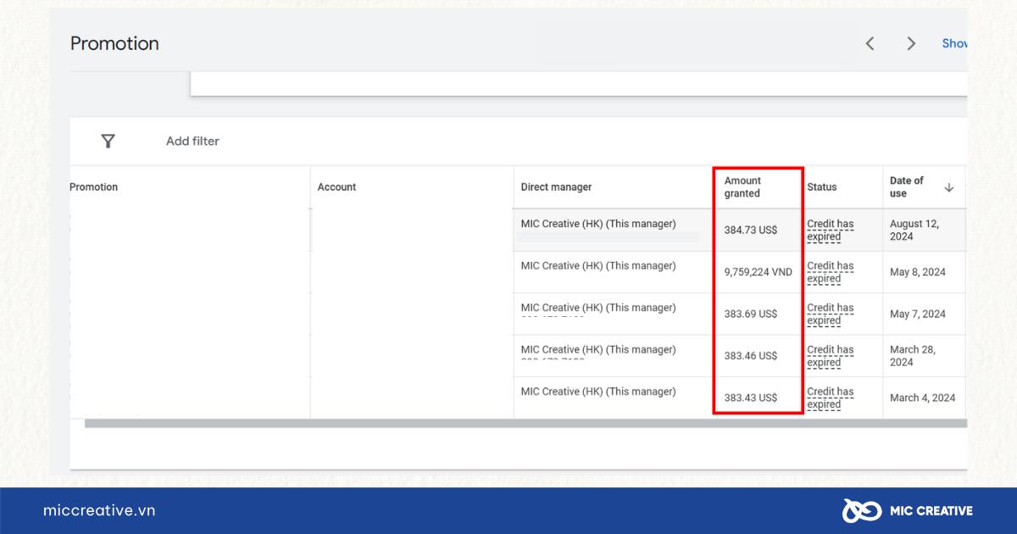Click Credit has expired in March 4 row
The height and width of the screenshot is (534, 1017).
tap(831, 398)
